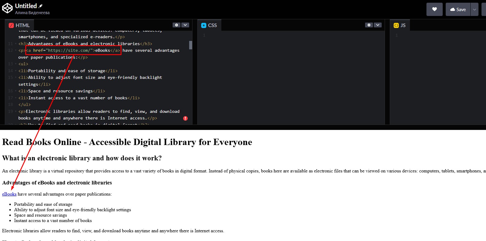
Task: Click the JS panel icon
Action: (396, 25)
